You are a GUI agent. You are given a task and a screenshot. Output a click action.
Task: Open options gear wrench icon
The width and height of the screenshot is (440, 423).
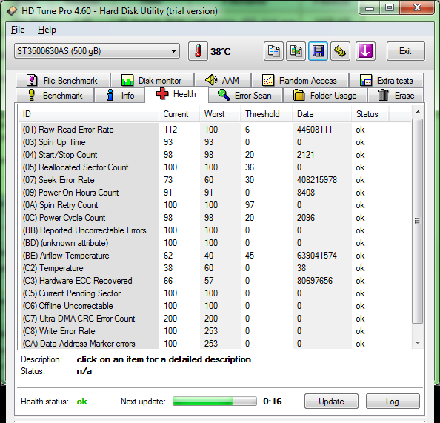tap(340, 51)
